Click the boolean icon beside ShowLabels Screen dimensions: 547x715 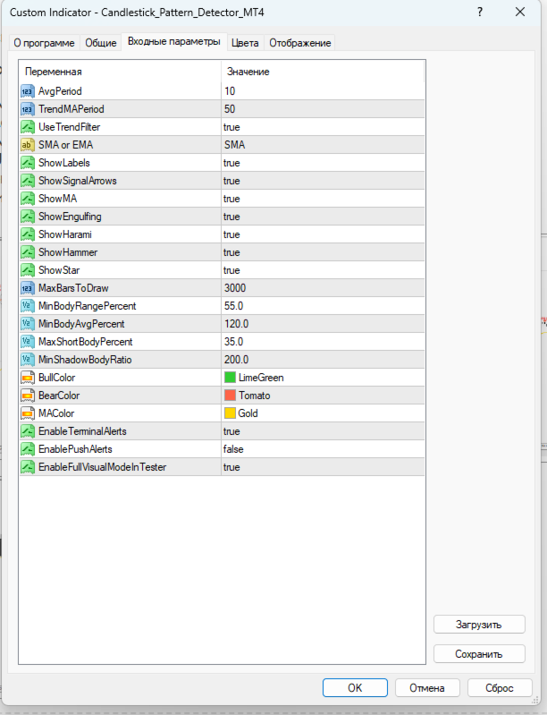click(x=28, y=163)
